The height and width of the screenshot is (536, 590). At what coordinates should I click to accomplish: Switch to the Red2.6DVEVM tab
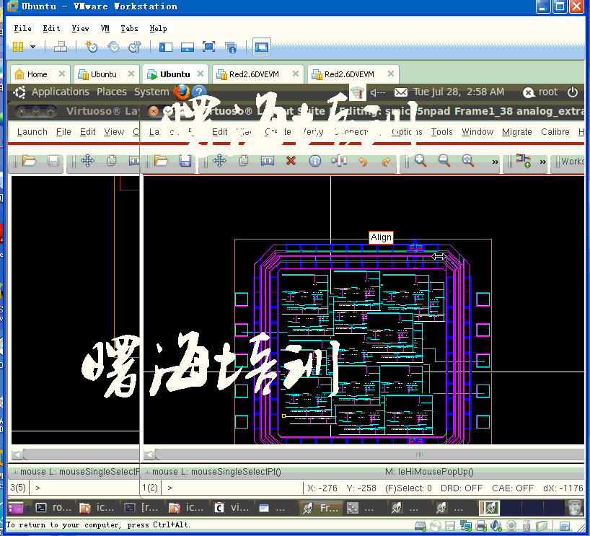[x=257, y=73]
